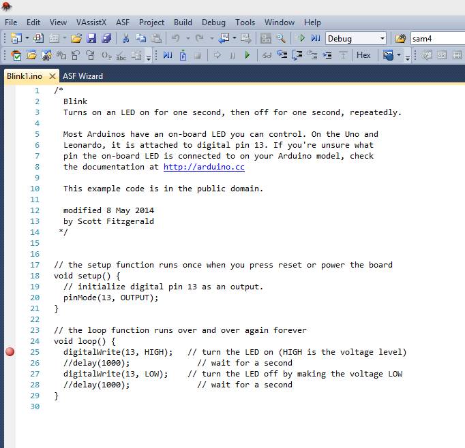
Task: Toggle Hex display button
Action: click(x=363, y=55)
